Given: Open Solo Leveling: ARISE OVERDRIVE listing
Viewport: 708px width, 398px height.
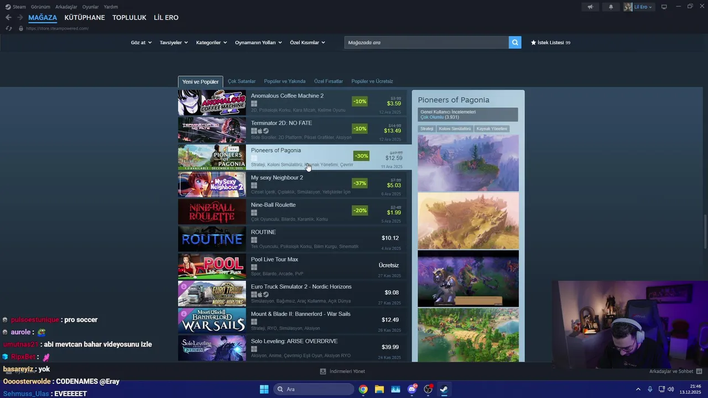Looking at the screenshot, I should tap(292, 348).
